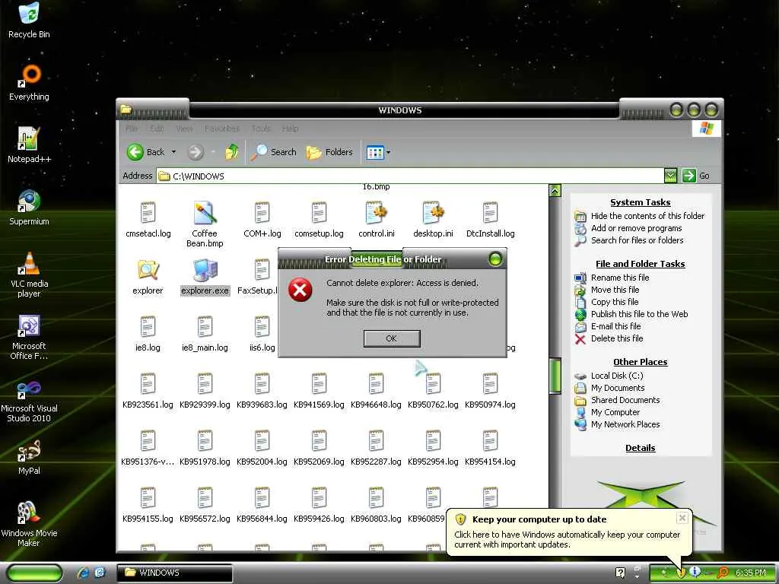
Task: Launch the Supermium browser shortcut
Action: pos(29,208)
